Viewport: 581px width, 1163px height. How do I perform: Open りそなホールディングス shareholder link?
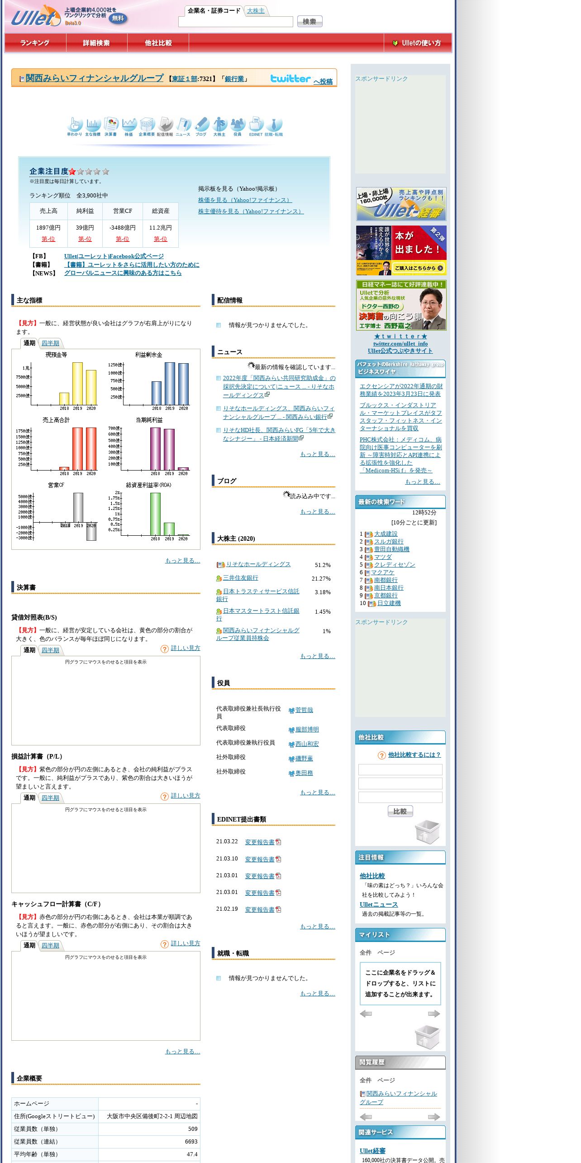click(x=258, y=564)
